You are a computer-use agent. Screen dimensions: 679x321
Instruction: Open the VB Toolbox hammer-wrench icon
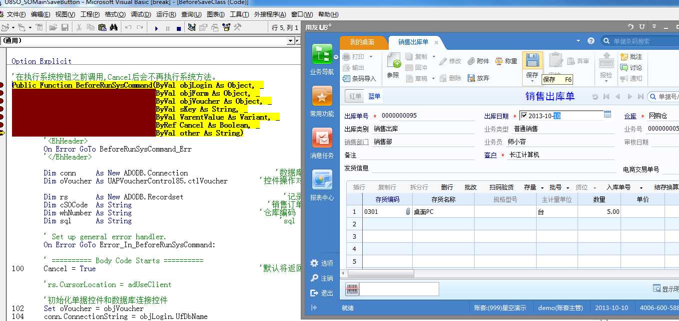238,27
